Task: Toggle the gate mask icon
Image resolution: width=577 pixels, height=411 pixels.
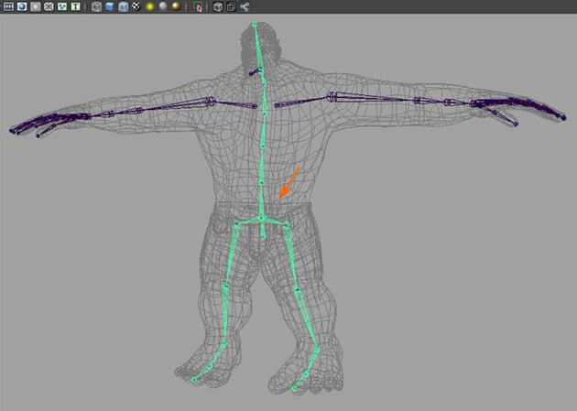Action: click(49, 6)
